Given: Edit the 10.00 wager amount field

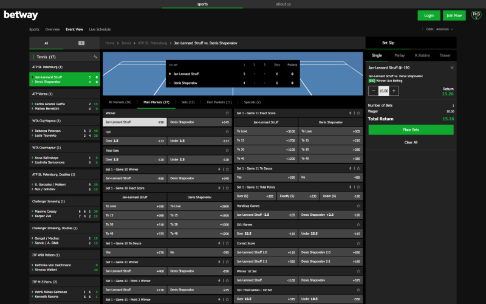Looking at the screenshot, I should click(384, 91).
